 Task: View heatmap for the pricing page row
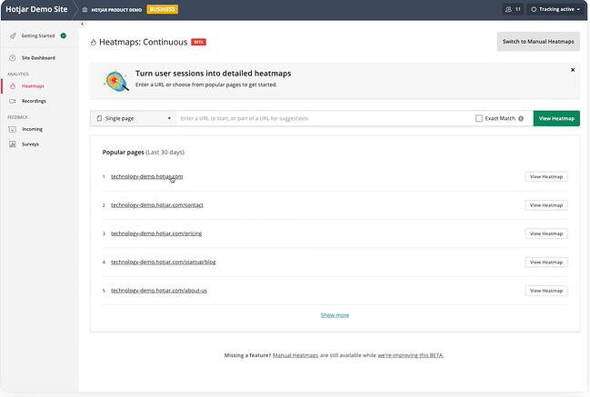click(x=546, y=233)
